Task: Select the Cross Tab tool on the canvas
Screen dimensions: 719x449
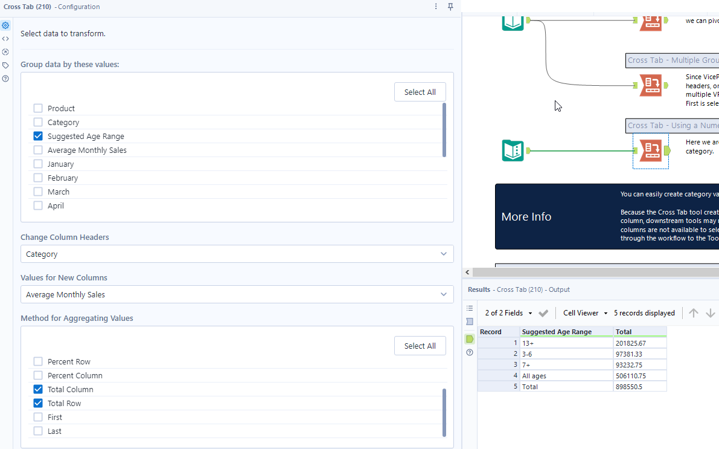Action: coord(651,150)
